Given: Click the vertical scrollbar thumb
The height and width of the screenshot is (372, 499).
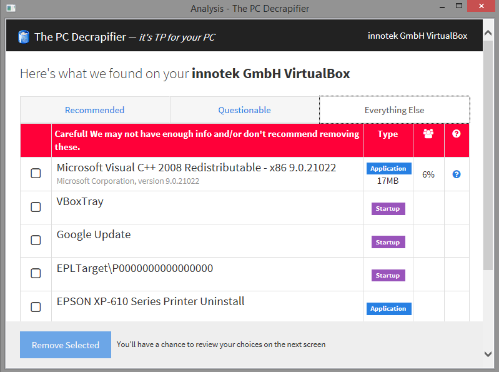Looking at the screenshot, I should pos(488,154).
